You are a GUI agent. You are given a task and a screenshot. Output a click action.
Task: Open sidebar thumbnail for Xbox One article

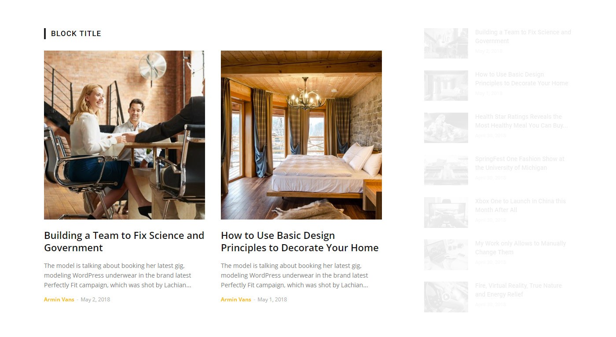[446, 212]
